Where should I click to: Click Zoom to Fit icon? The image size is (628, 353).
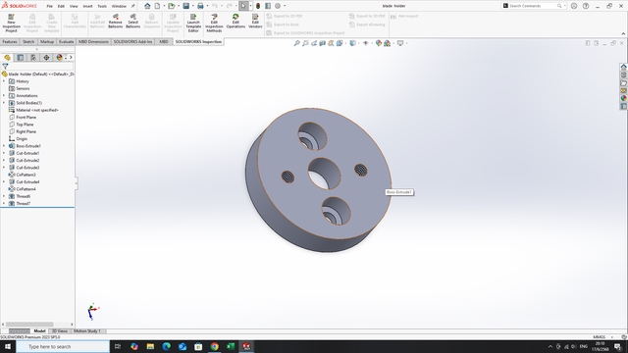pyautogui.click(x=296, y=43)
